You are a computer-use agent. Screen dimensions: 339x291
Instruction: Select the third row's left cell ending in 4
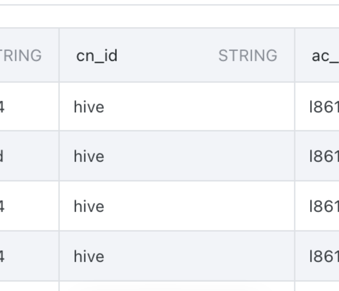[2, 206]
